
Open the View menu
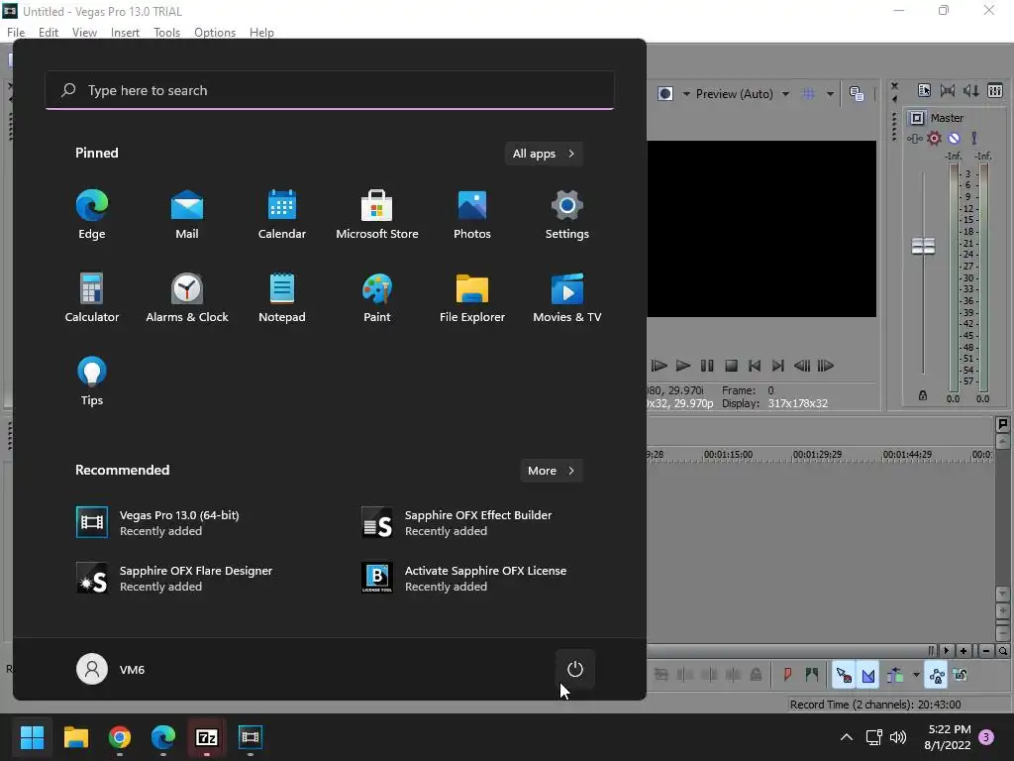[x=84, y=33]
